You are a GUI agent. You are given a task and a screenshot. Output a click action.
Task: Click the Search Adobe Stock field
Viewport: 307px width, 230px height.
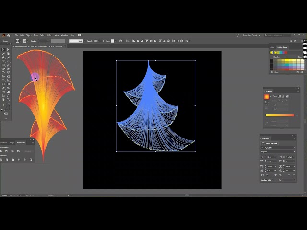pyautogui.click(x=277, y=35)
